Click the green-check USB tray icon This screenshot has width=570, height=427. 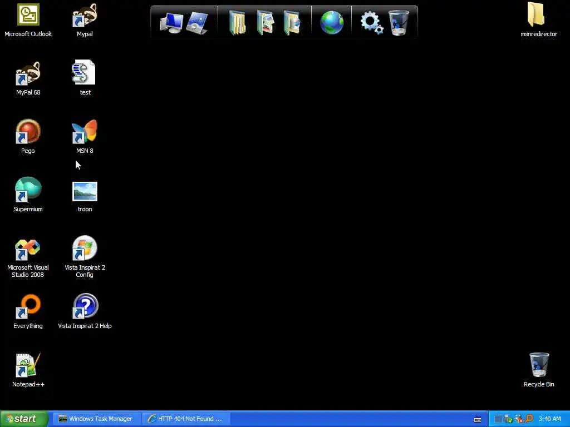(x=508, y=419)
